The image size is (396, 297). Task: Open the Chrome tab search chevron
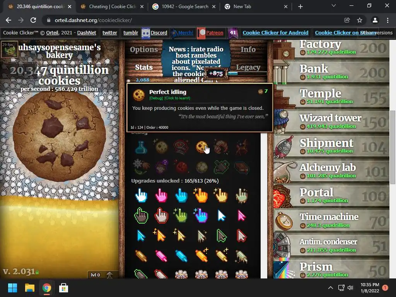coord(334,5)
